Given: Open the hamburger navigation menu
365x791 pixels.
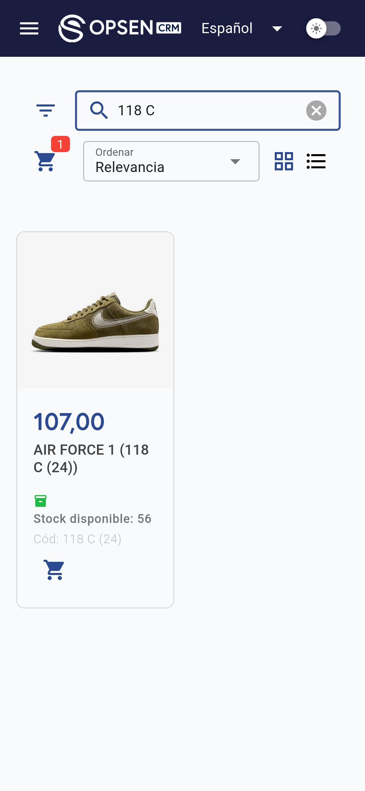Looking at the screenshot, I should coord(29,28).
